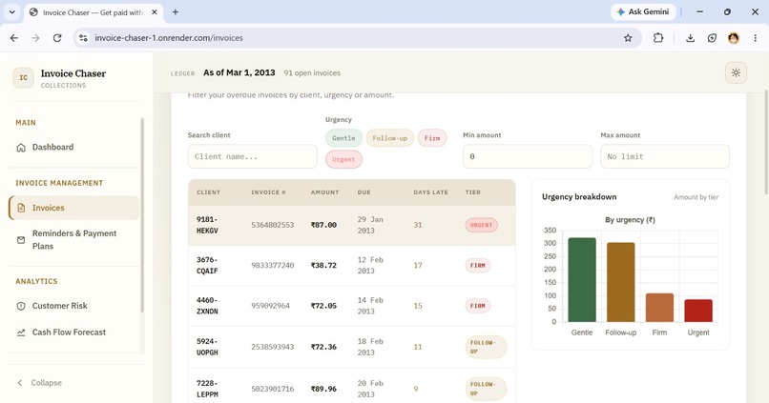
Task: Select Invoices in the sidebar
Action: 73,208
